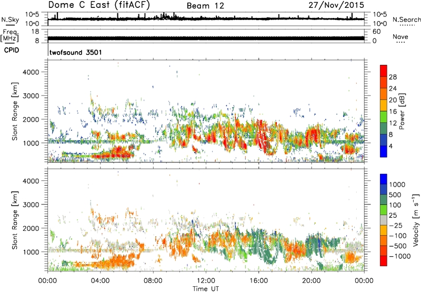Click gray Velocity segment between 25 and -25
Screen dimensions: 421x292
[384, 220]
